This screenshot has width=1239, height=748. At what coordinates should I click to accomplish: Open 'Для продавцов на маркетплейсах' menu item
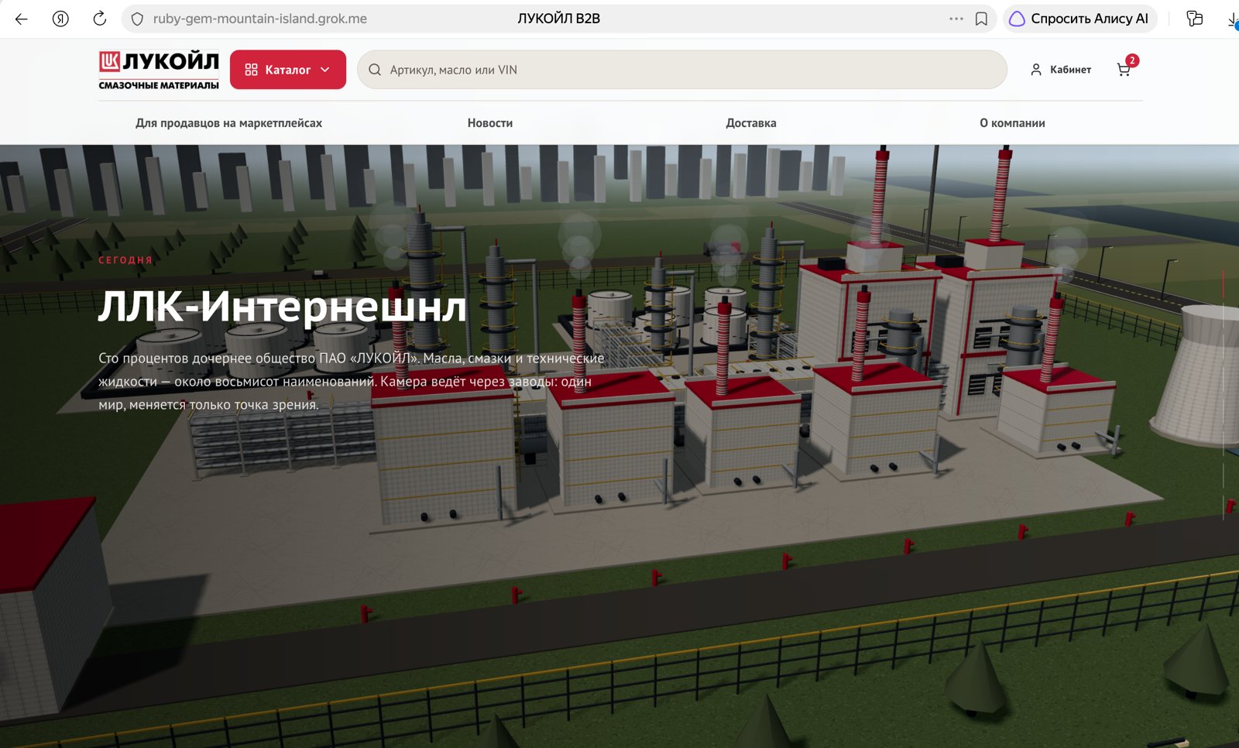point(228,123)
